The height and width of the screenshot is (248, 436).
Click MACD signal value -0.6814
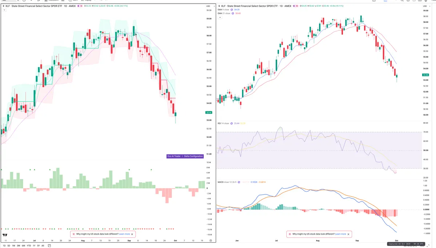pyautogui.click(x=262, y=182)
